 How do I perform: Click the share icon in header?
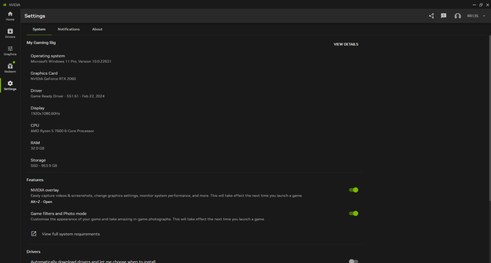click(x=431, y=16)
